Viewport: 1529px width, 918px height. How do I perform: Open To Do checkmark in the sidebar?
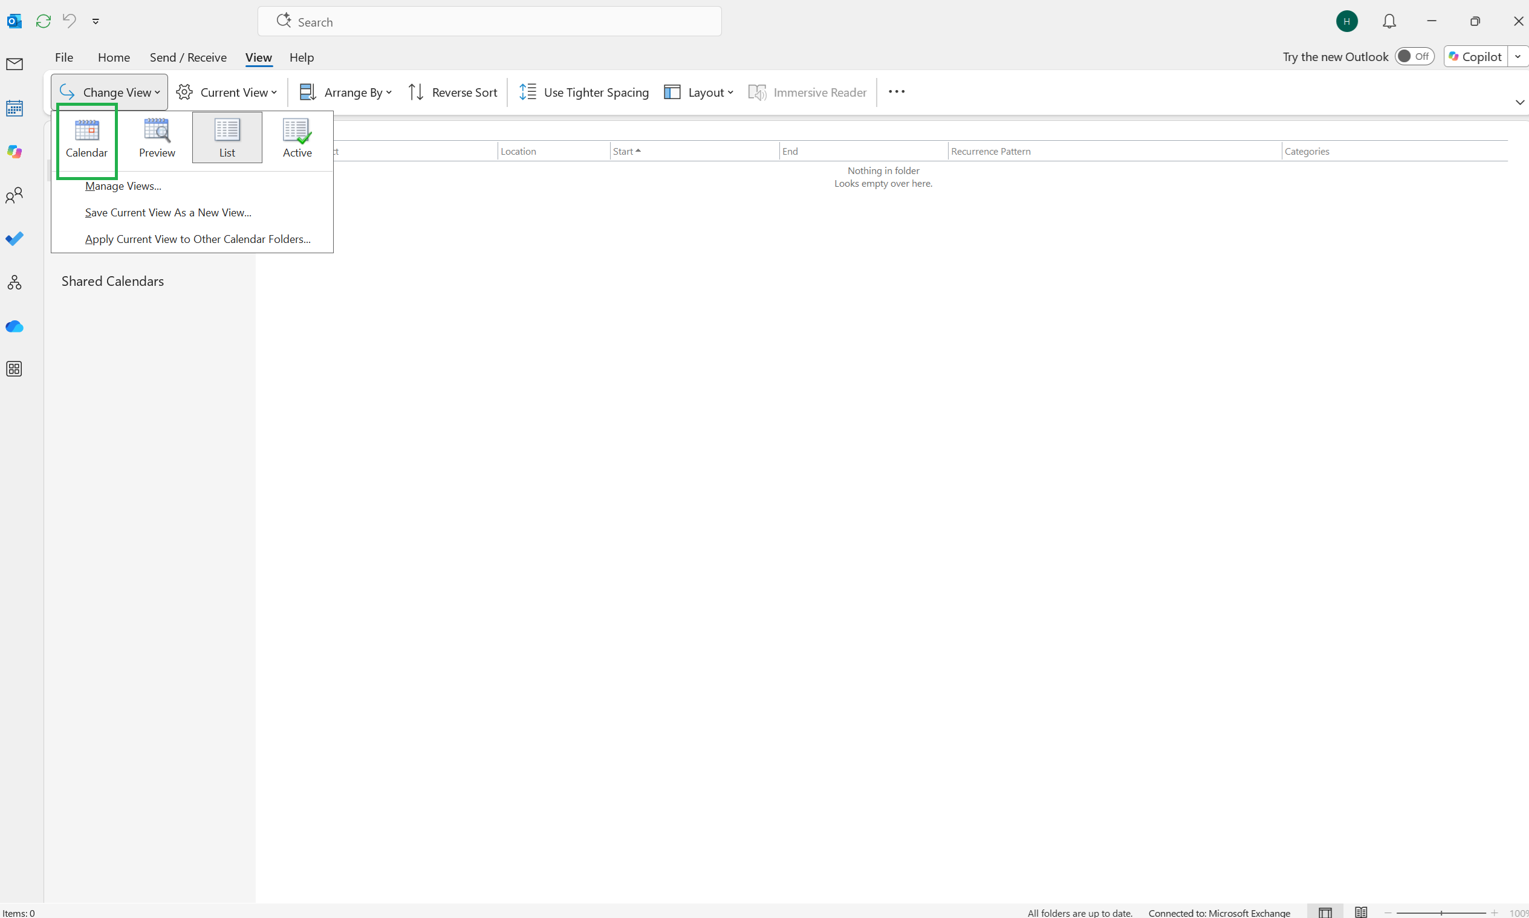pos(15,239)
